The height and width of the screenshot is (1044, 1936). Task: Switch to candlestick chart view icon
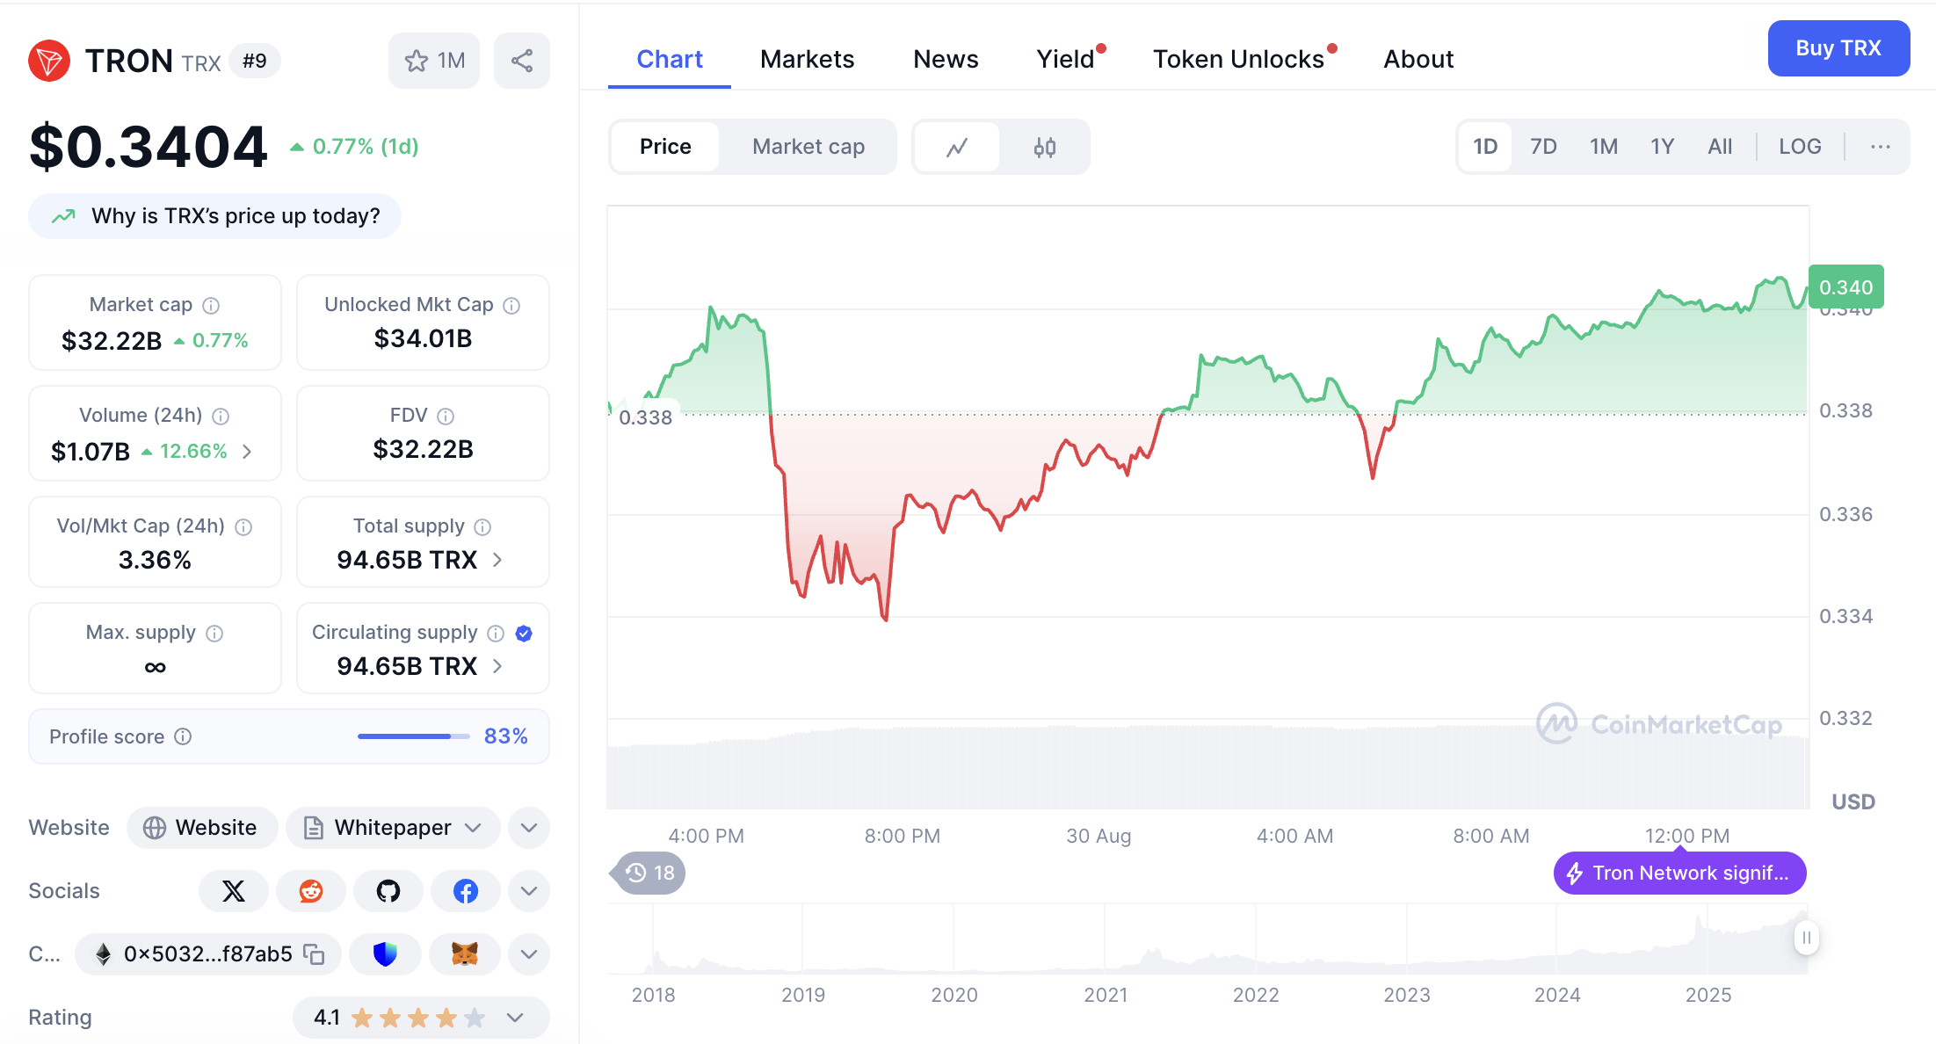pyautogui.click(x=1045, y=147)
